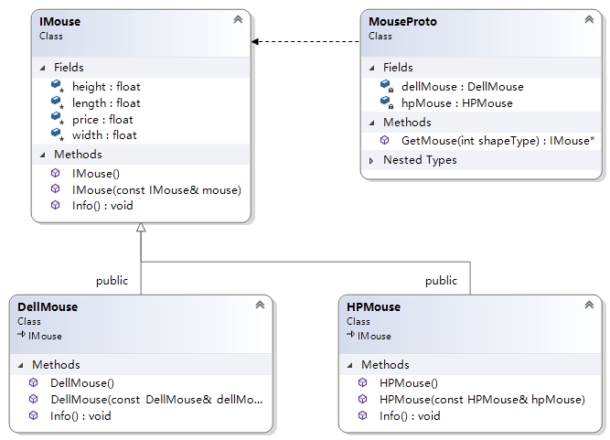Click the price field icon in IMouse
The height and width of the screenshot is (440, 610).
[58, 118]
